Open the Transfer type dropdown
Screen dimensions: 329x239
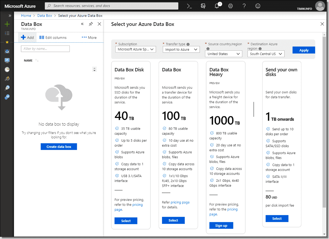click(x=181, y=49)
